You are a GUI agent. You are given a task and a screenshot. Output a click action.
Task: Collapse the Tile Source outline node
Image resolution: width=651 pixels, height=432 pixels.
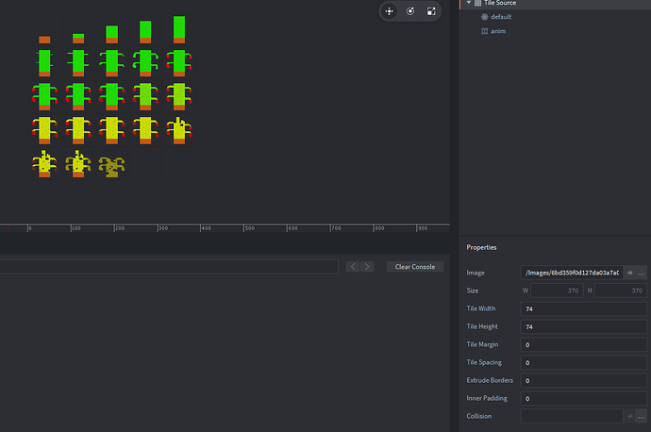tap(468, 3)
